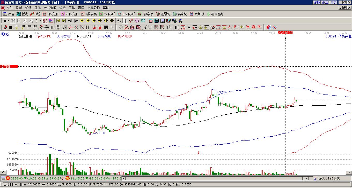Click the red 2023-06-30 date marker
This screenshot has height=188, width=352.
285,33
